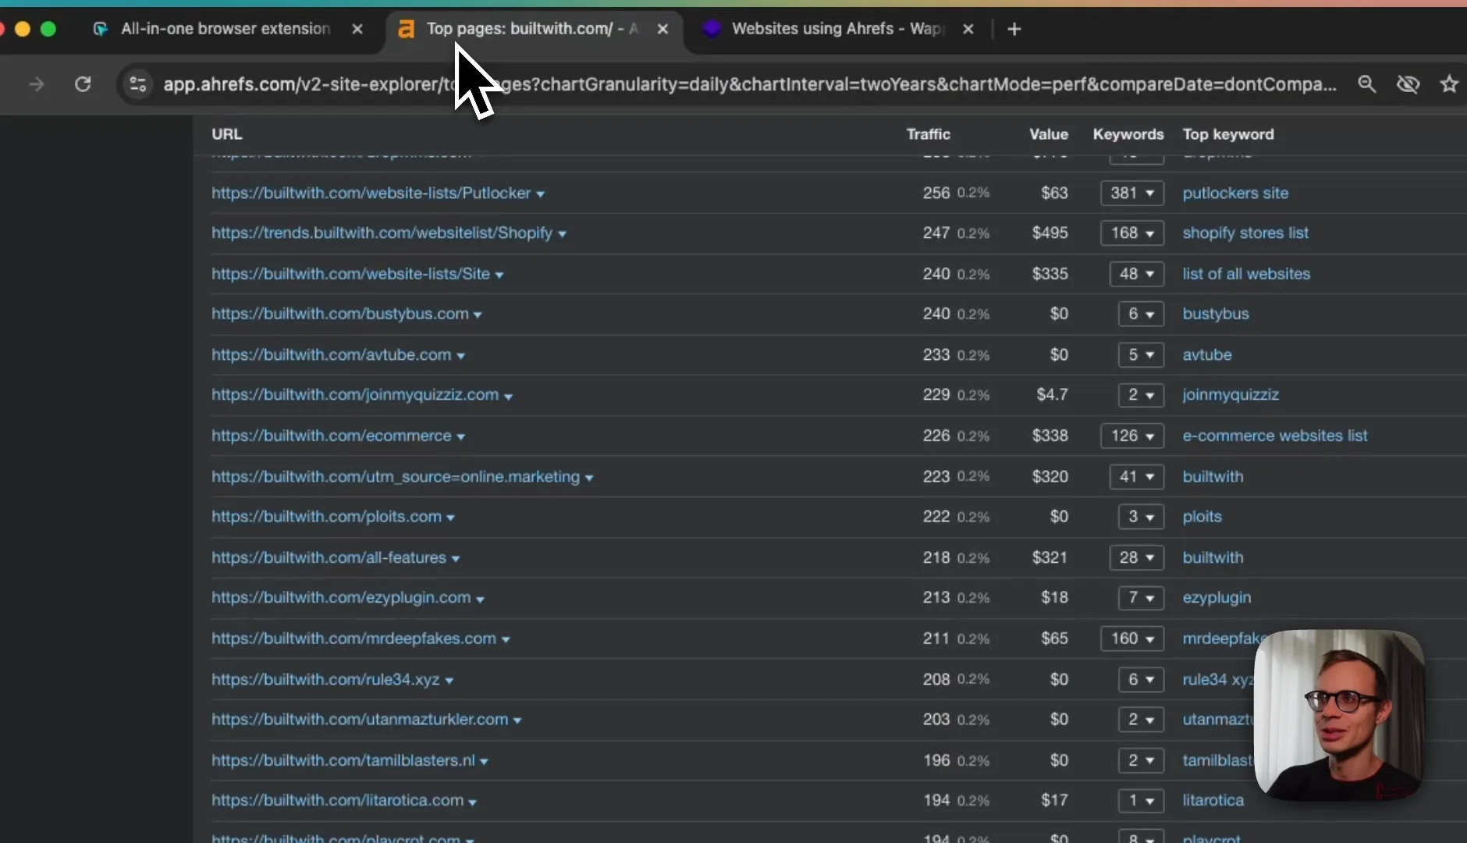Viewport: 1467px width, 843px height.
Task: Open trends.builtwith.com/websitelist/Shopify link
Action: coord(382,233)
